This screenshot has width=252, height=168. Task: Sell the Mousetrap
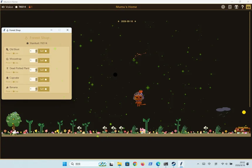(44, 60)
